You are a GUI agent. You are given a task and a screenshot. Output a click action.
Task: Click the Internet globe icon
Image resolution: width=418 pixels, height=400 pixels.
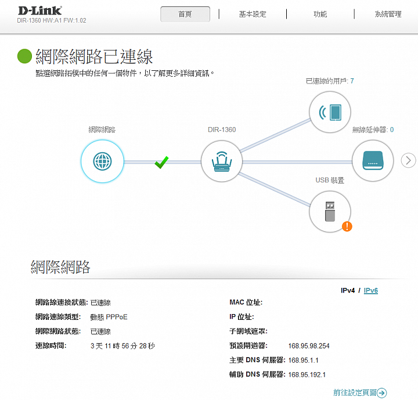point(102,161)
